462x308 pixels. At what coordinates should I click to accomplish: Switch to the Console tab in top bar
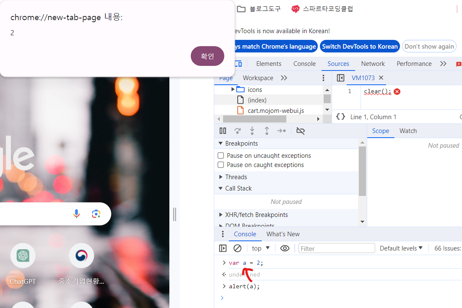304,64
